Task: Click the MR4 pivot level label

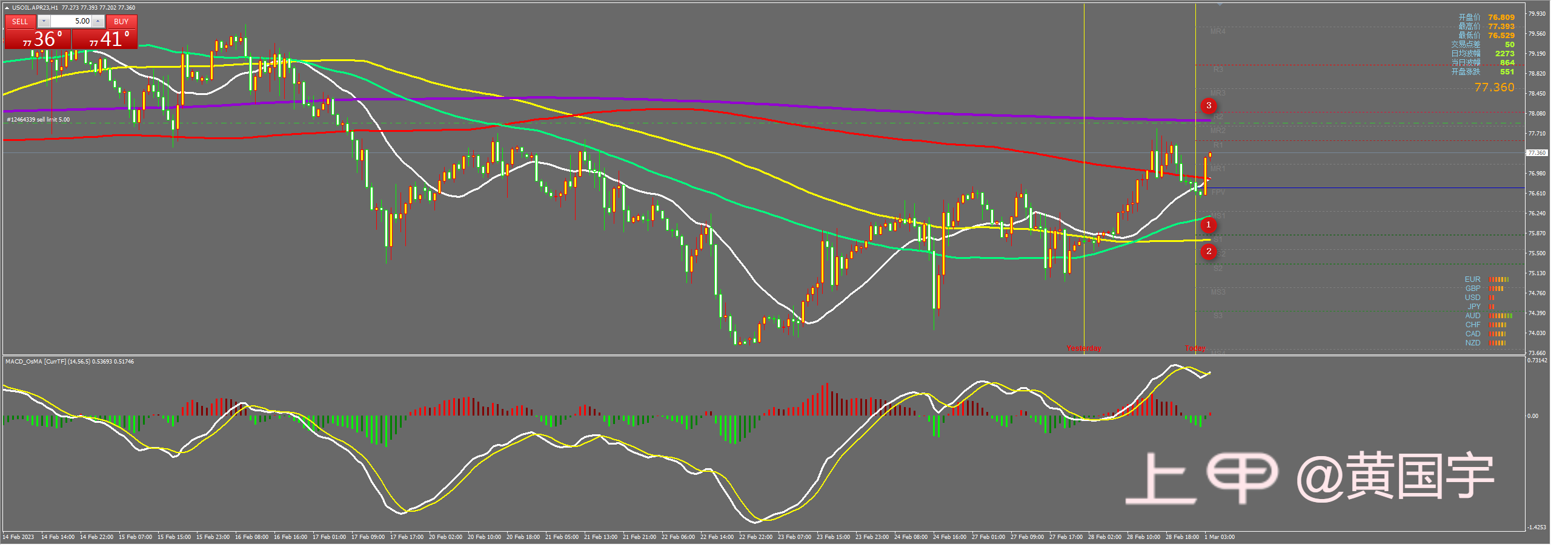Action: 1218,31
